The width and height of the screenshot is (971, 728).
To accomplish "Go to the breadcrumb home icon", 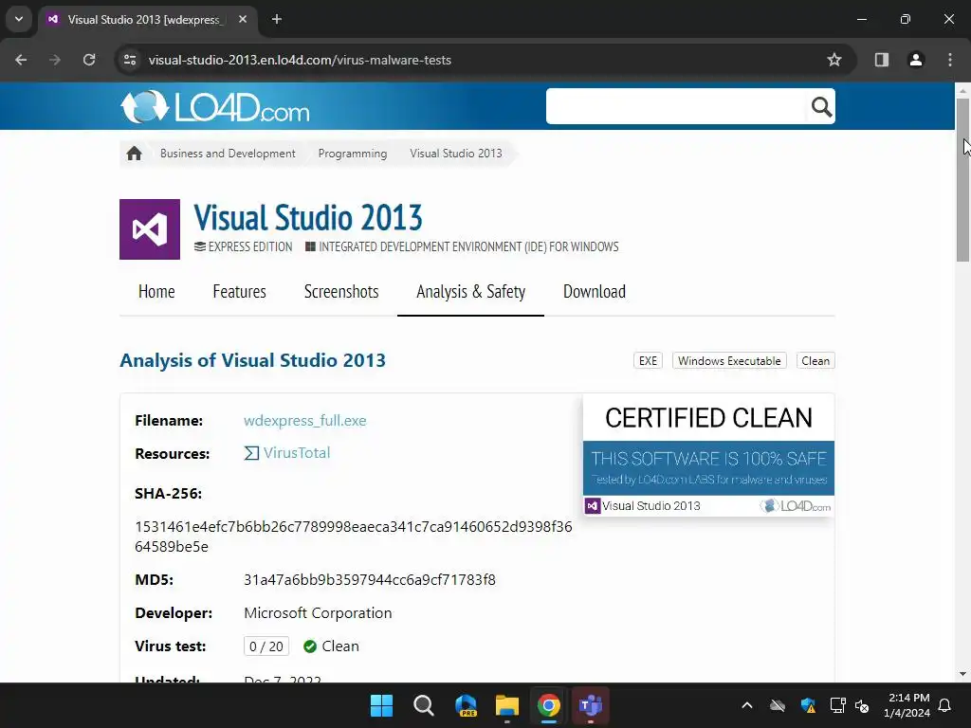I will pos(134,154).
